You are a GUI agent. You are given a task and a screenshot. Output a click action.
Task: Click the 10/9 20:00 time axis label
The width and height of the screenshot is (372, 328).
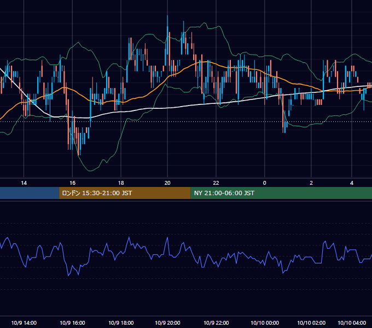click(x=167, y=323)
